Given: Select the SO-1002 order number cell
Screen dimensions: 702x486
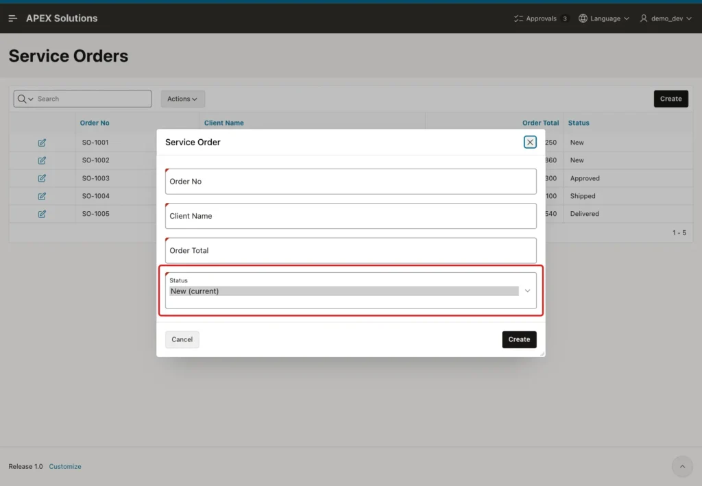Looking at the screenshot, I should click(95, 160).
